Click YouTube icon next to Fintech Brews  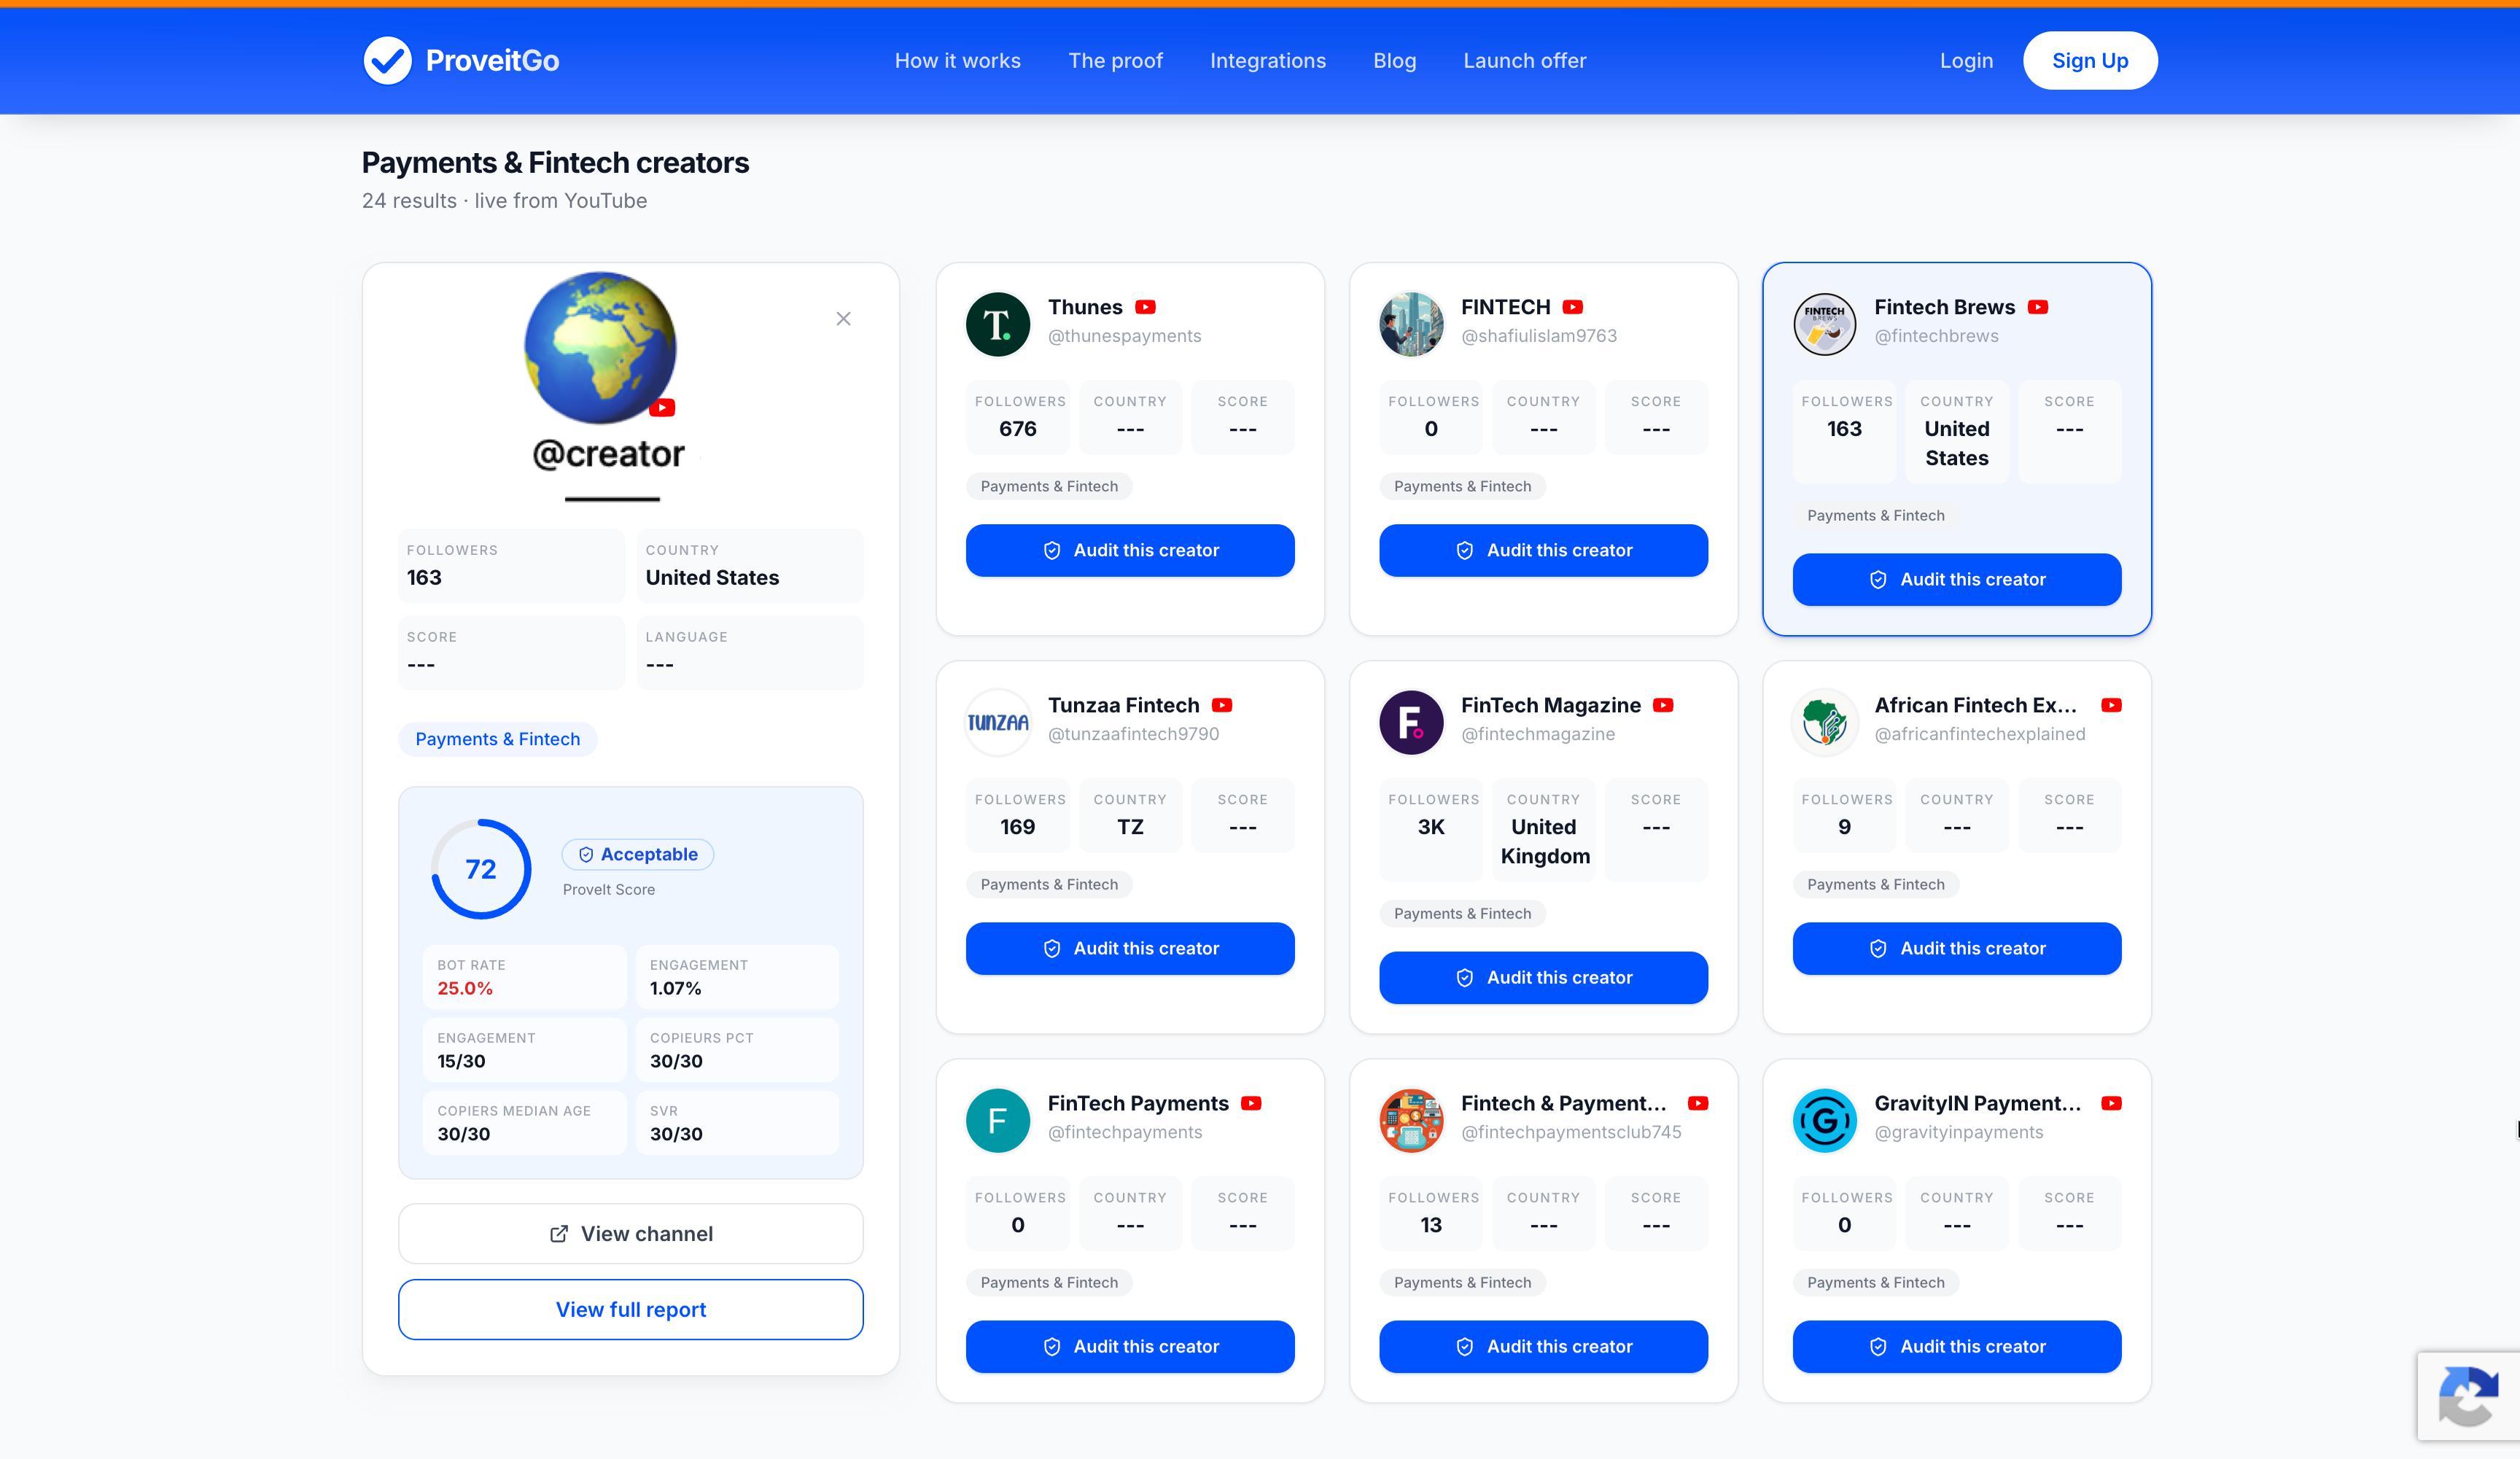point(2038,307)
